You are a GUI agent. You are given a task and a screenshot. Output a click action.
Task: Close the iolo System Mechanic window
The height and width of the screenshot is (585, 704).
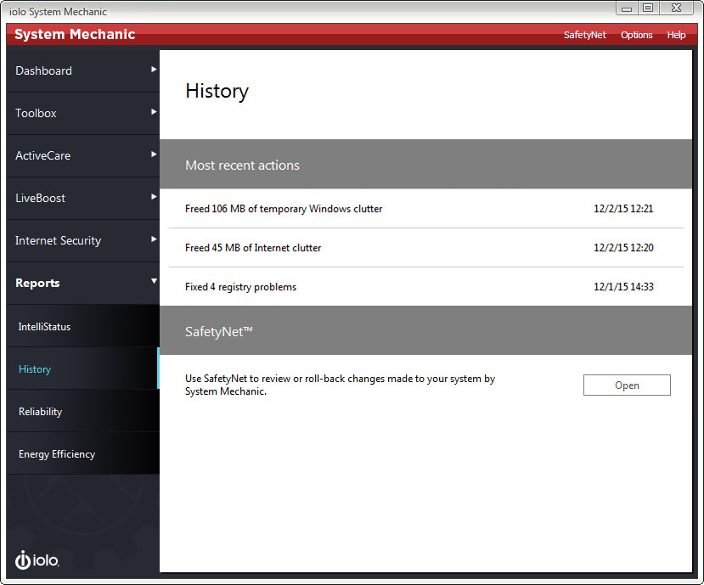pyautogui.click(x=676, y=8)
